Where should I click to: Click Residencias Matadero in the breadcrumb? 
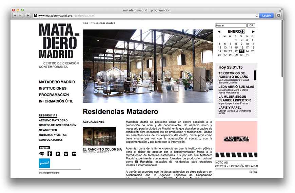(104, 23)
